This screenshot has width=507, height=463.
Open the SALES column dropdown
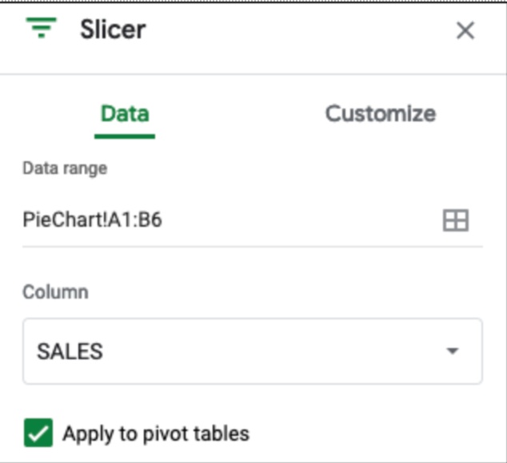pos(252,351)
